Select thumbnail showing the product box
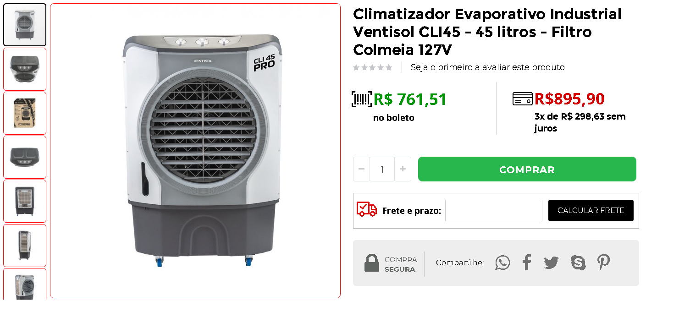The width and height of the screenshot is (679, 312). (x=25, y=113)
